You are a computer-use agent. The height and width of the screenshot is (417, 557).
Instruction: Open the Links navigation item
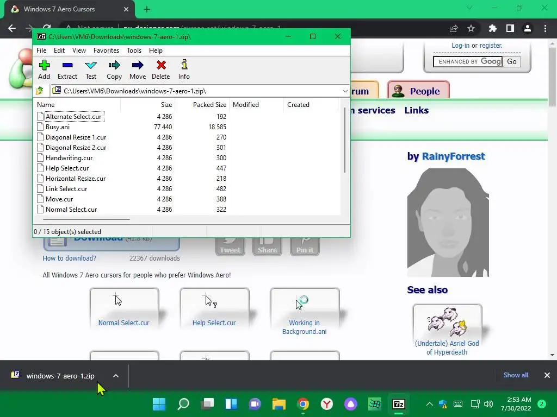(416, 110)
